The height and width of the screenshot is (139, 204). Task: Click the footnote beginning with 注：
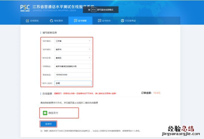[x=90, y=131]
